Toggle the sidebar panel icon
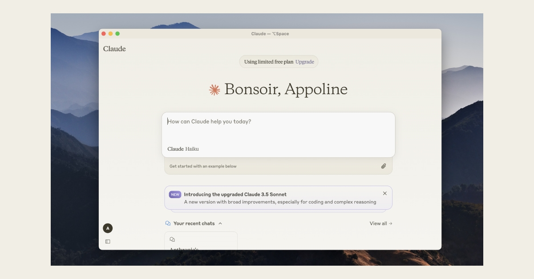This screenshot has width=534, height=279. click(108, 242)
